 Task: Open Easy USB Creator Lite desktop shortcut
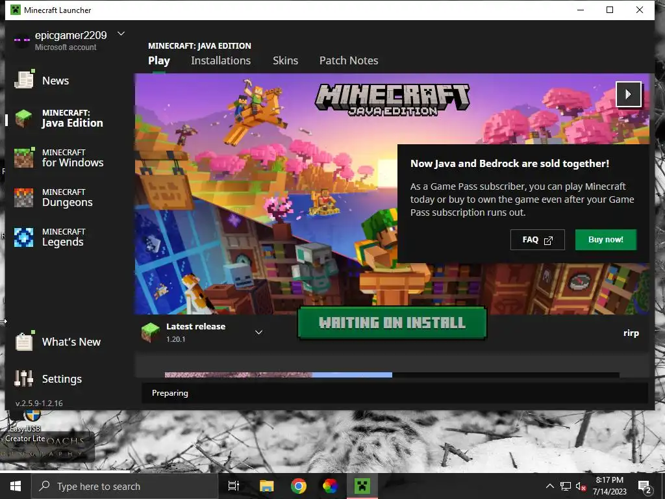pos(25,428)
